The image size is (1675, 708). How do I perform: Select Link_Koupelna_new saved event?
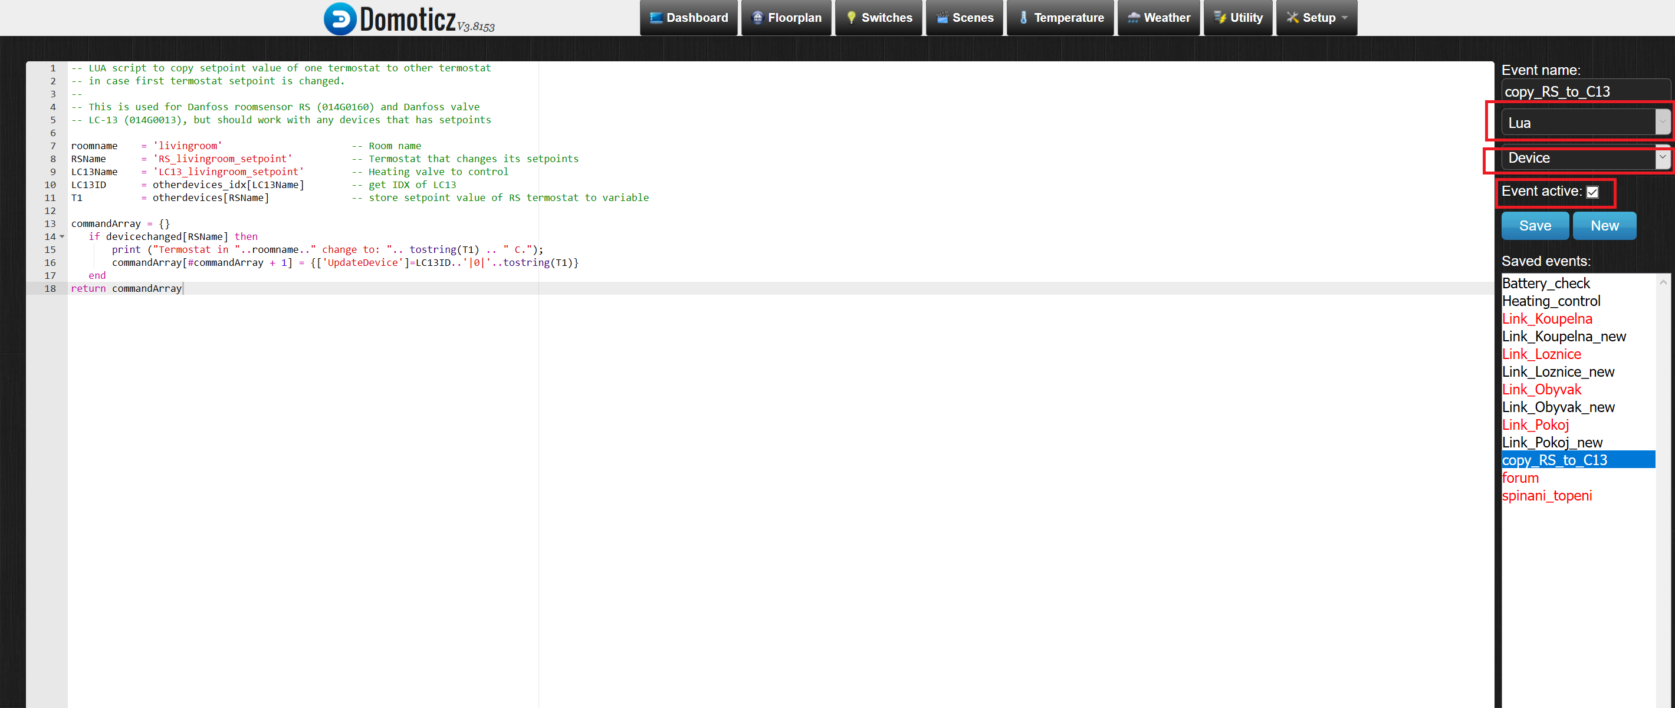1578,336
